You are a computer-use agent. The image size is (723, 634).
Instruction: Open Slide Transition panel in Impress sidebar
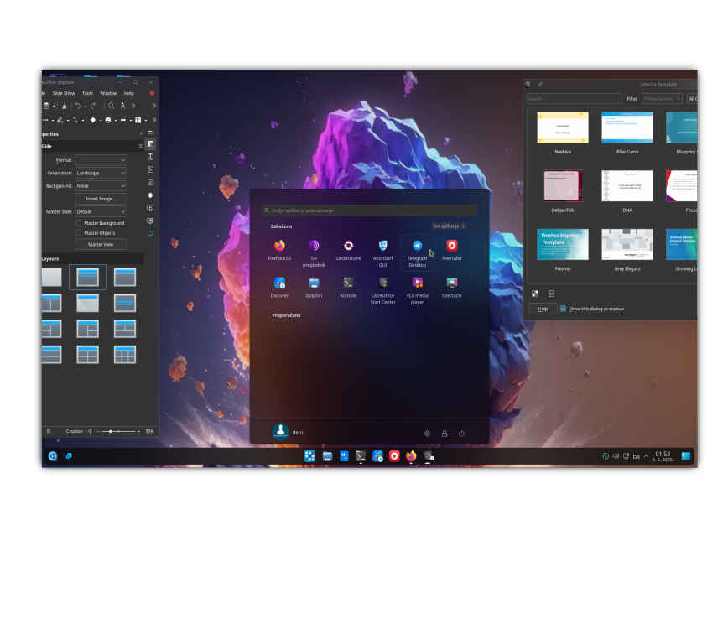(150, 208)
